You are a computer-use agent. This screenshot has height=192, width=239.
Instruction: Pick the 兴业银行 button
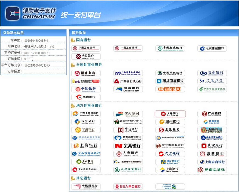click(x=212, y=73)
